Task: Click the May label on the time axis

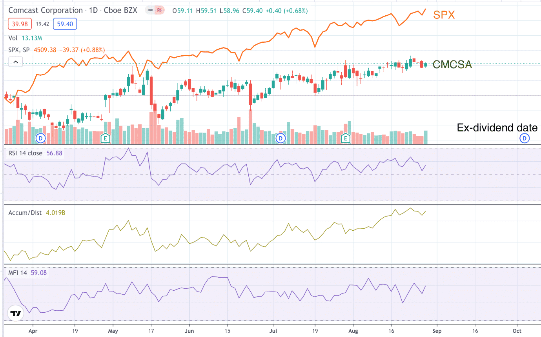Action: tap(113, 331)
